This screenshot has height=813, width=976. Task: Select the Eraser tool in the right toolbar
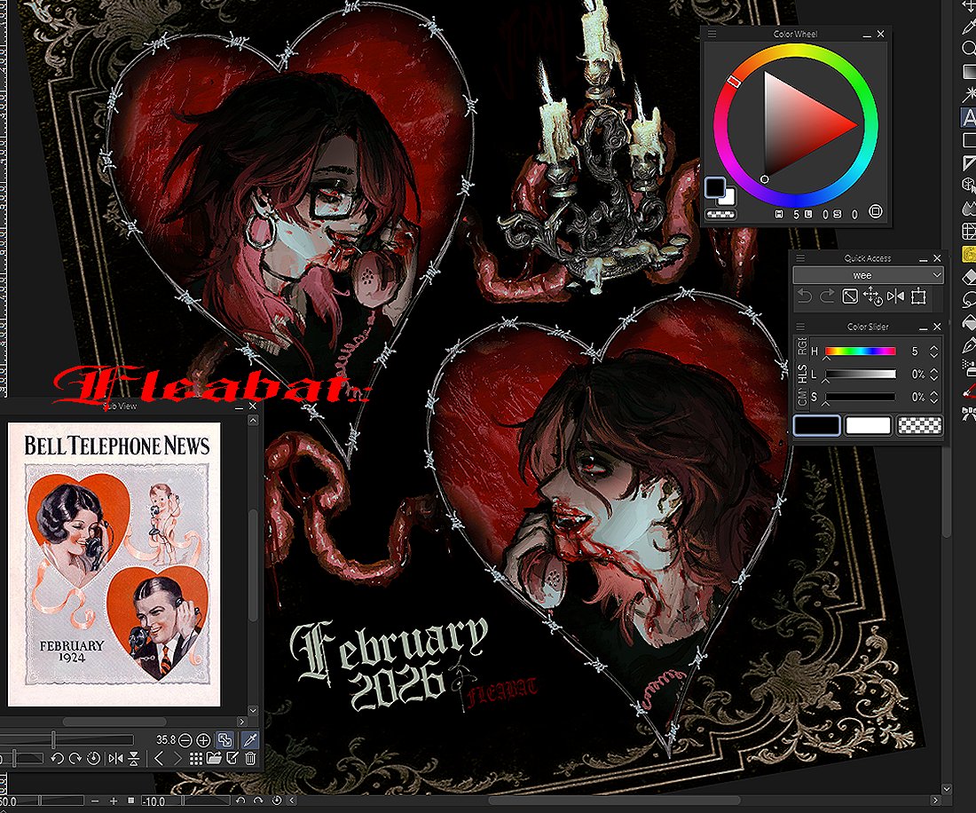tap(969, 278)
